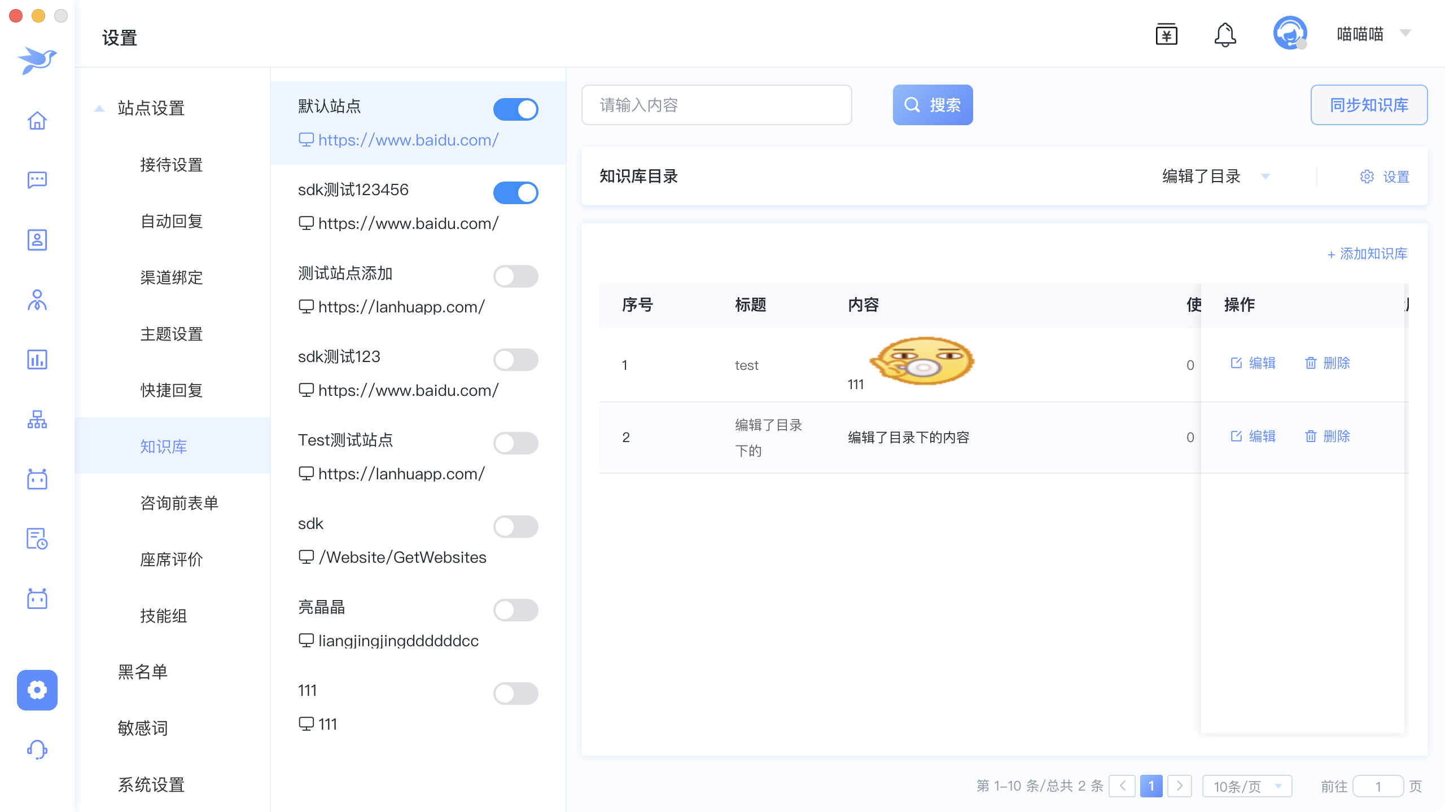The image size is (1445, 812).
Task: Open the yen billing icon
Action: (x=1166, y=35)
